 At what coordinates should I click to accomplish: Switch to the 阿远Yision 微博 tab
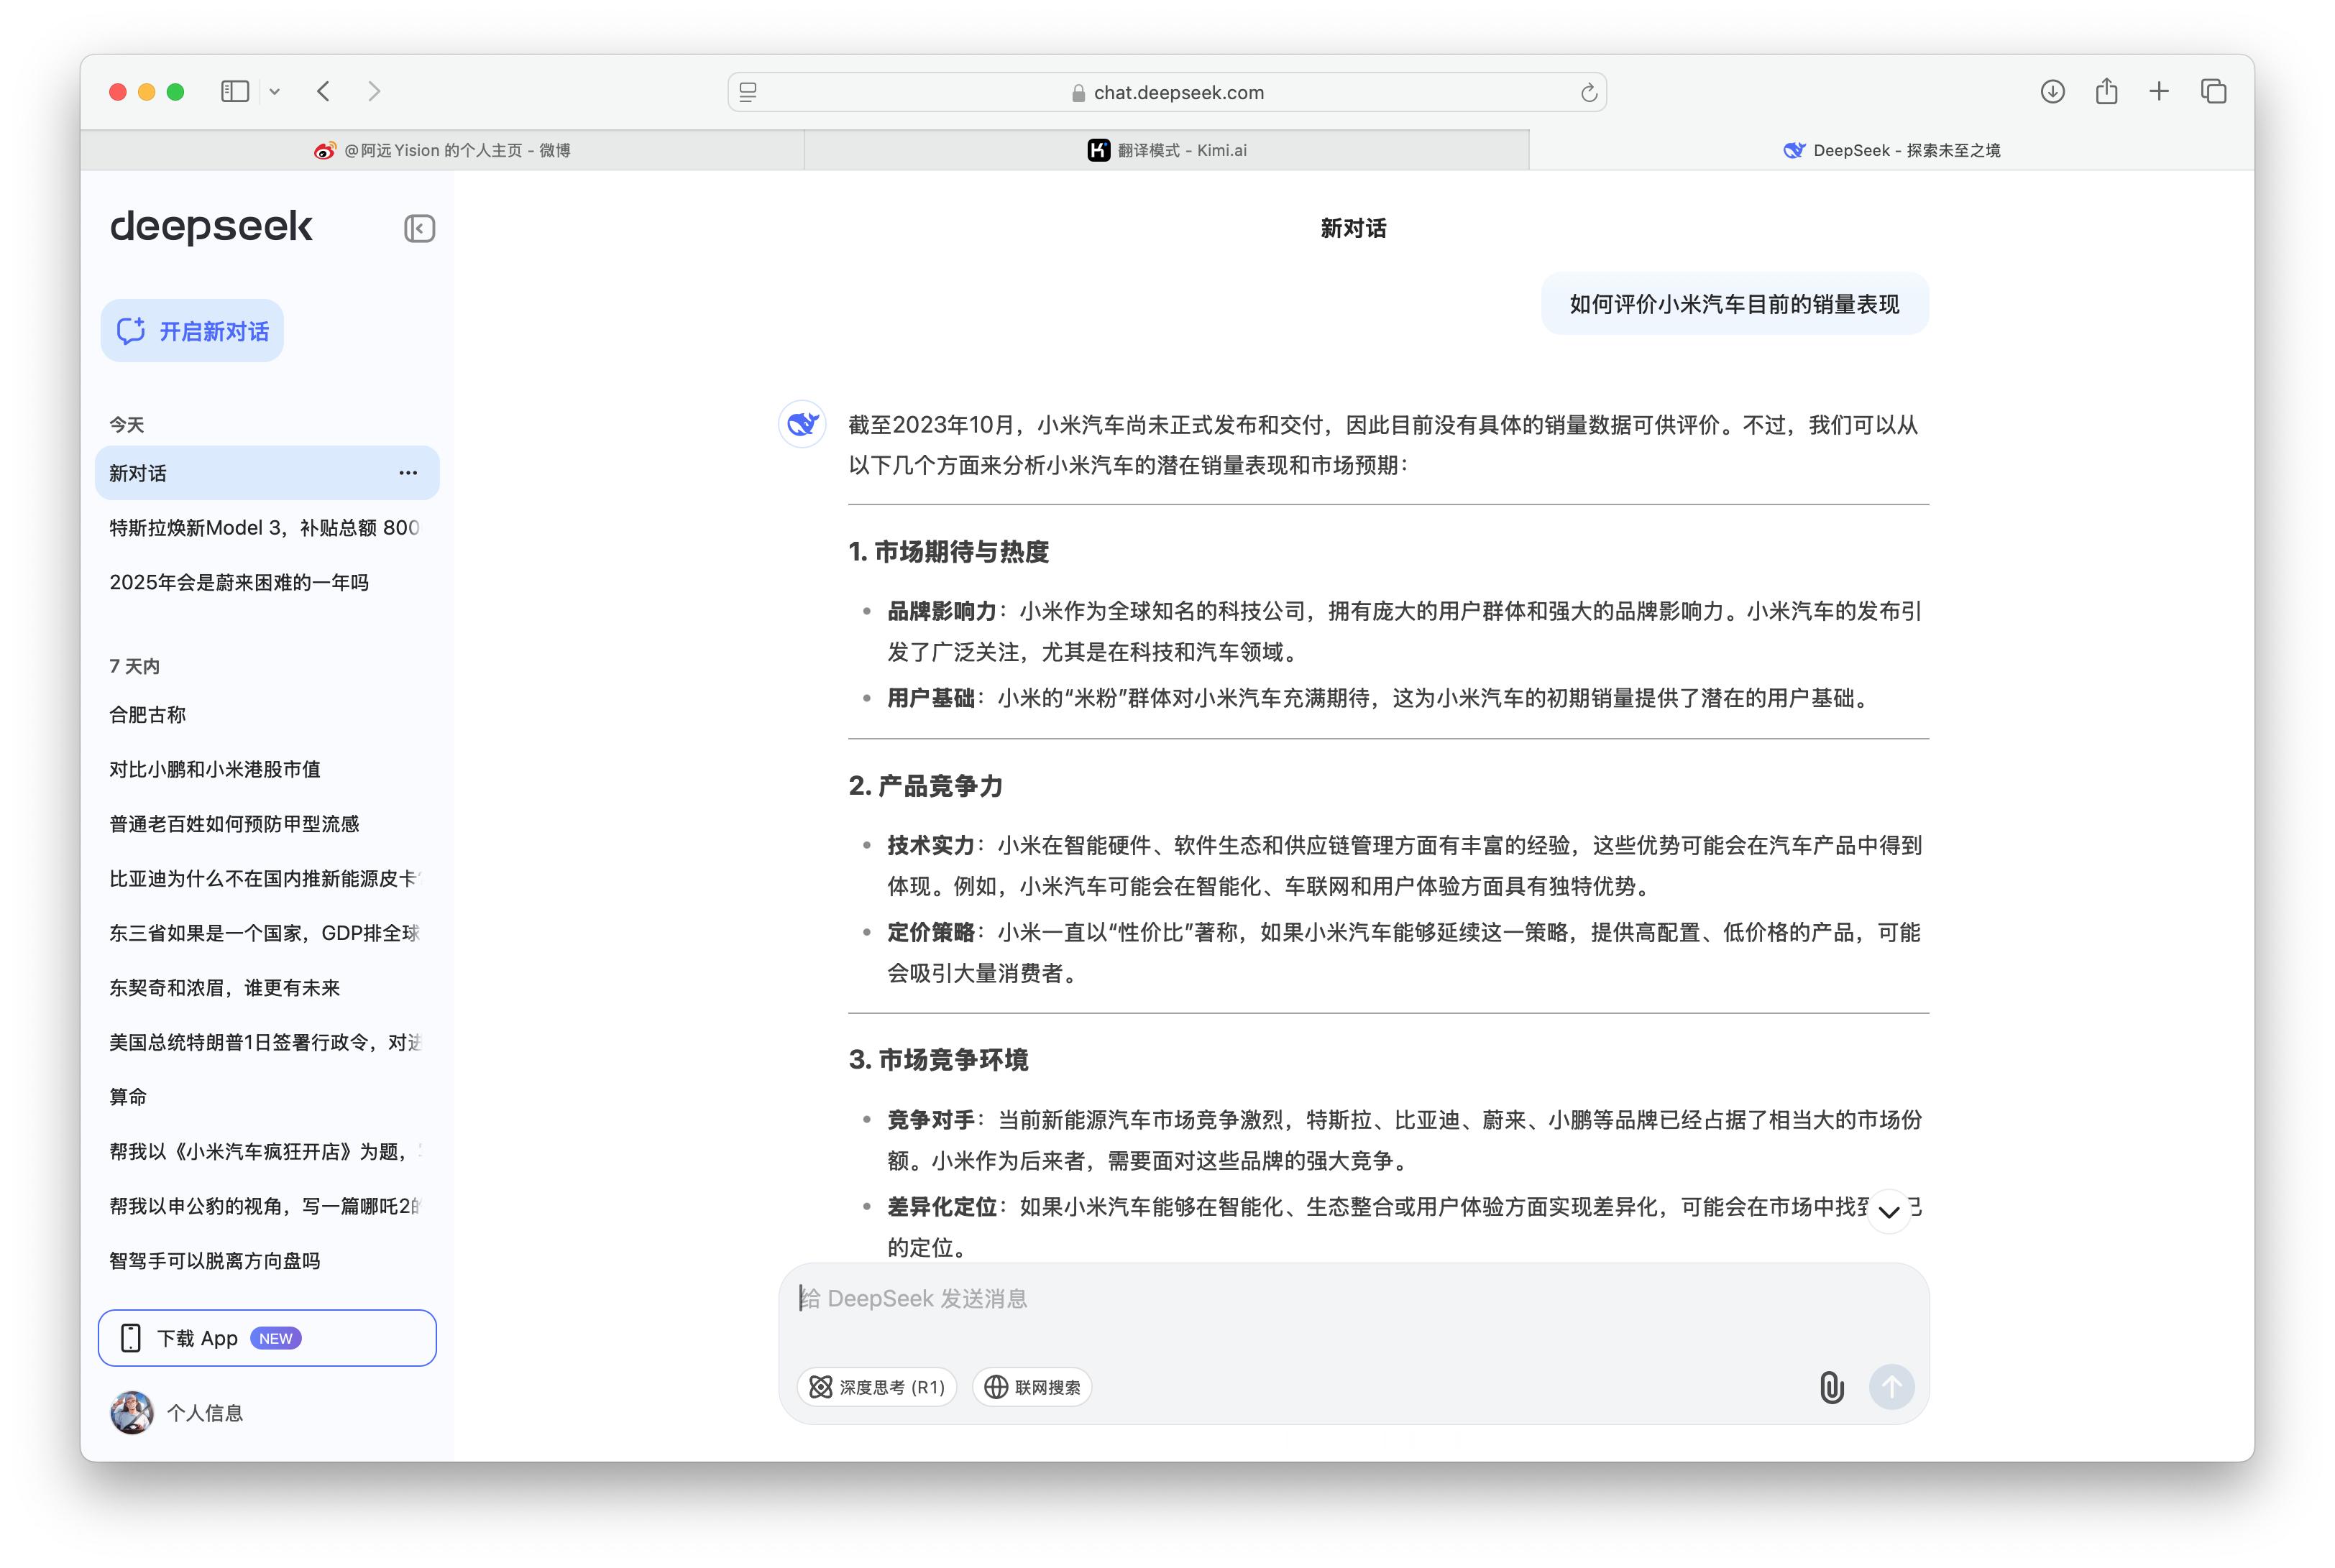(442, 150)
